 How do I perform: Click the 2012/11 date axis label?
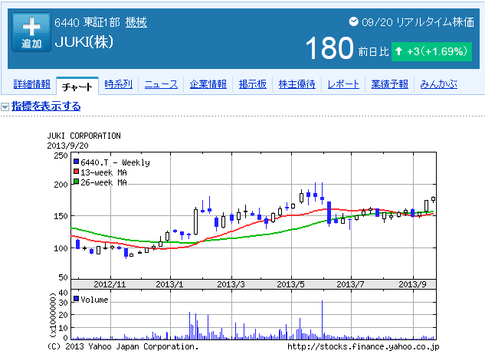pos(110,284)
